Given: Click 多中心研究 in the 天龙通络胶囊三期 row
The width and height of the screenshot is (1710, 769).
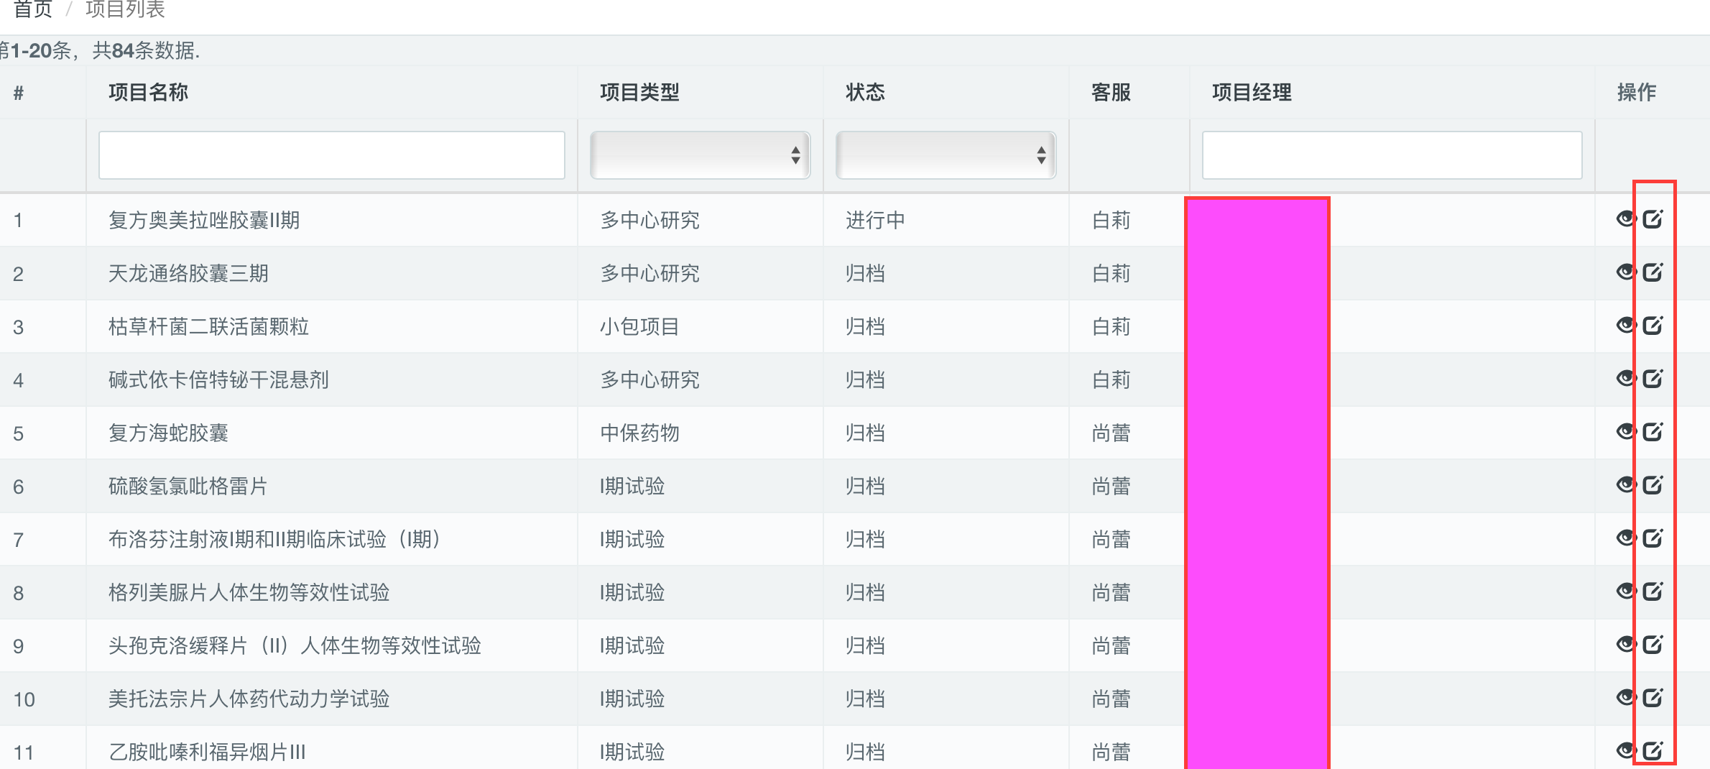Looking at the screenshot, I should [650, 273].
